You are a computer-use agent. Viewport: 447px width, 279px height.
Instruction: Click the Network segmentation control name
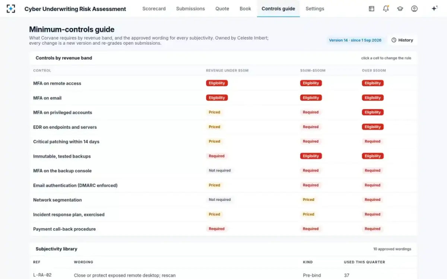click(x=57, y=200)
